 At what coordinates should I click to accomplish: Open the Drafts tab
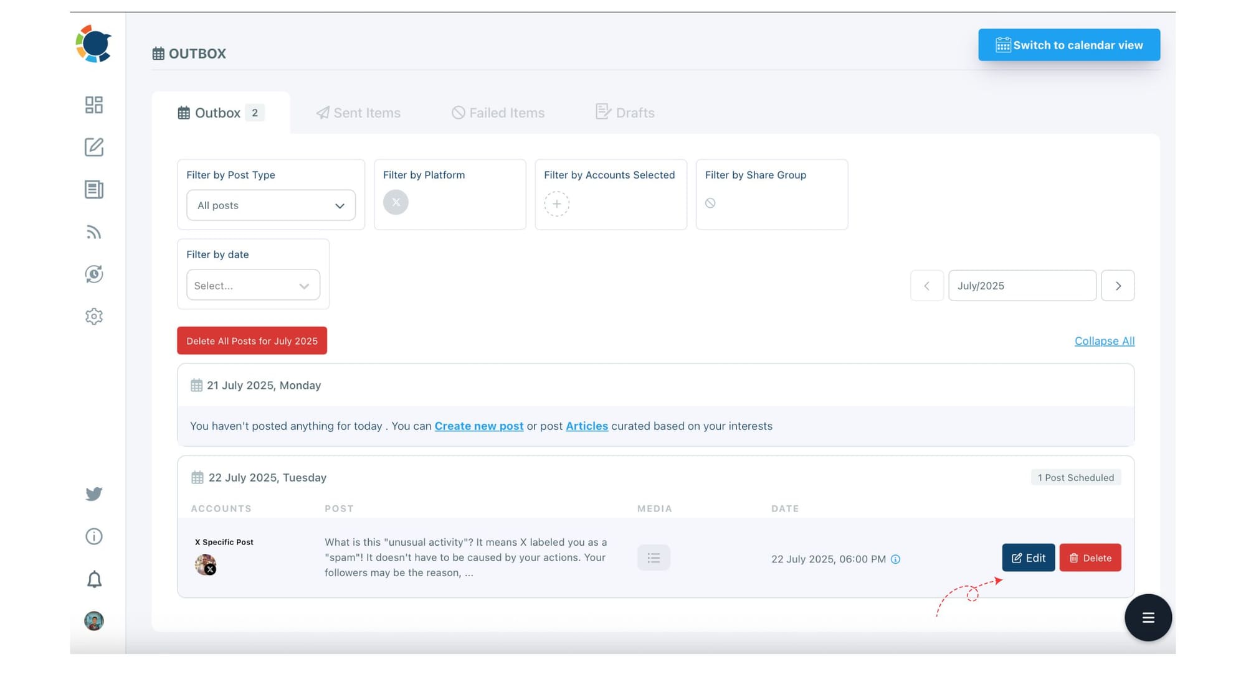click(625, 113)
